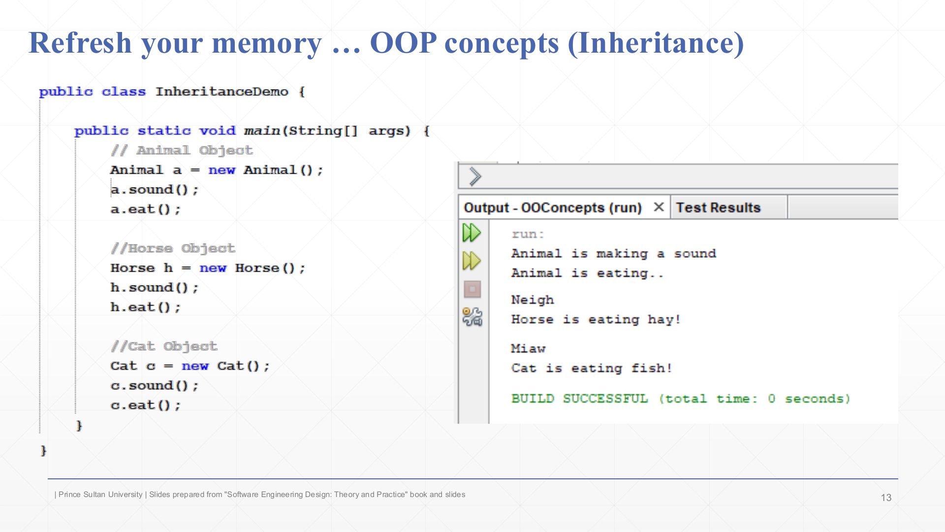Click the 'h.sound();' code line
Image resolution: width=945 pixels, height=532 pixels.
pos(155,288)
